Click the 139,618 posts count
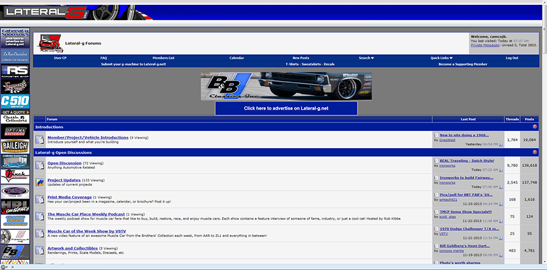Image resolution: width=547 pixels, height=270 pixels. [529, 165]
